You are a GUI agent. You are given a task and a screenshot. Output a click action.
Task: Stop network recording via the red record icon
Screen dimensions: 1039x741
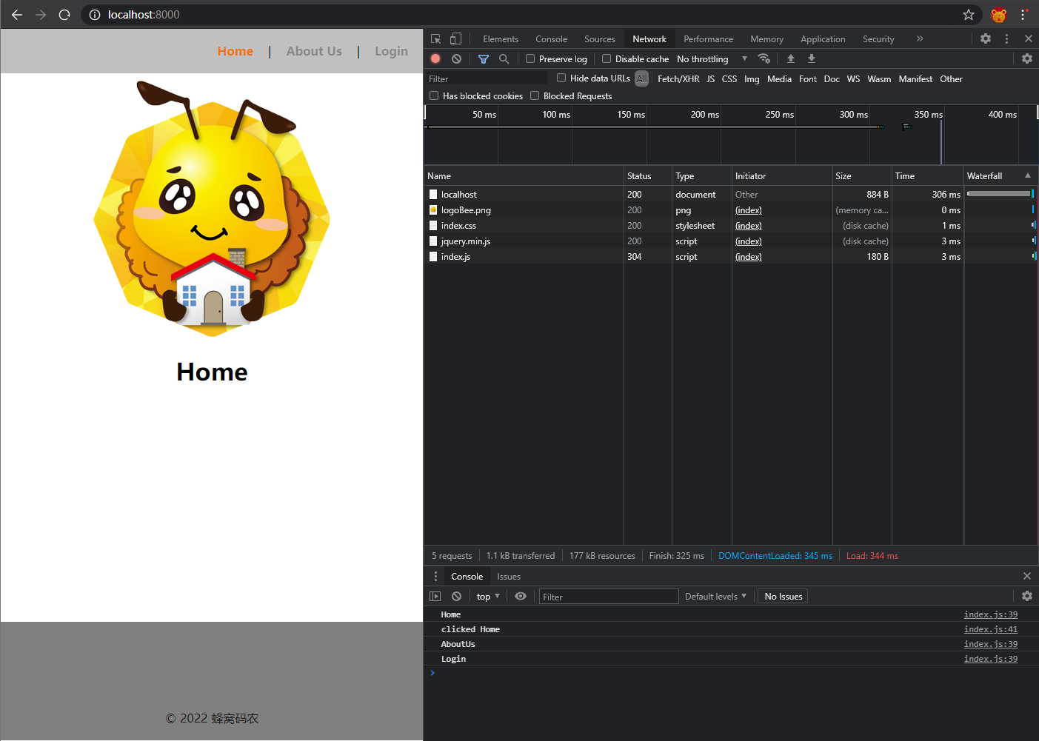435,58
